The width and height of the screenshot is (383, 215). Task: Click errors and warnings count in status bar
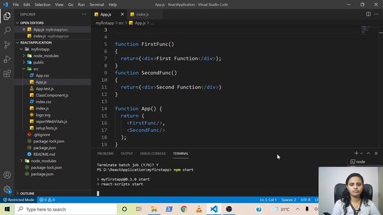tap(47, 200)
